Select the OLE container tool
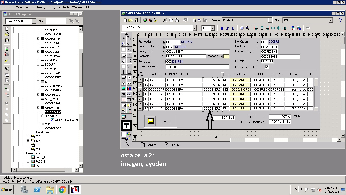Viewport: 346px width, 195px height. [x=124, y=94]
